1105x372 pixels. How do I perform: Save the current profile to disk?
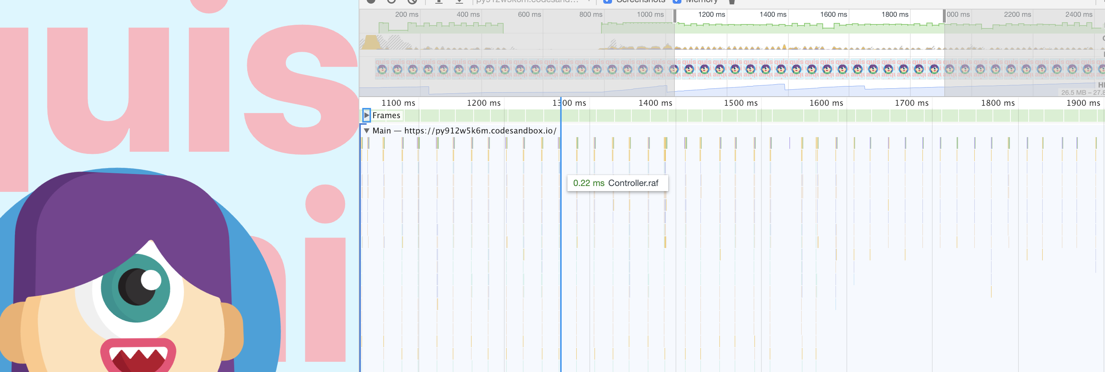point(459,1)
